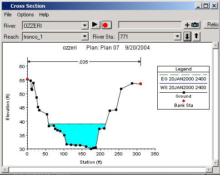
Task: Move to upstream river station arrow
Action: [196, 36]
